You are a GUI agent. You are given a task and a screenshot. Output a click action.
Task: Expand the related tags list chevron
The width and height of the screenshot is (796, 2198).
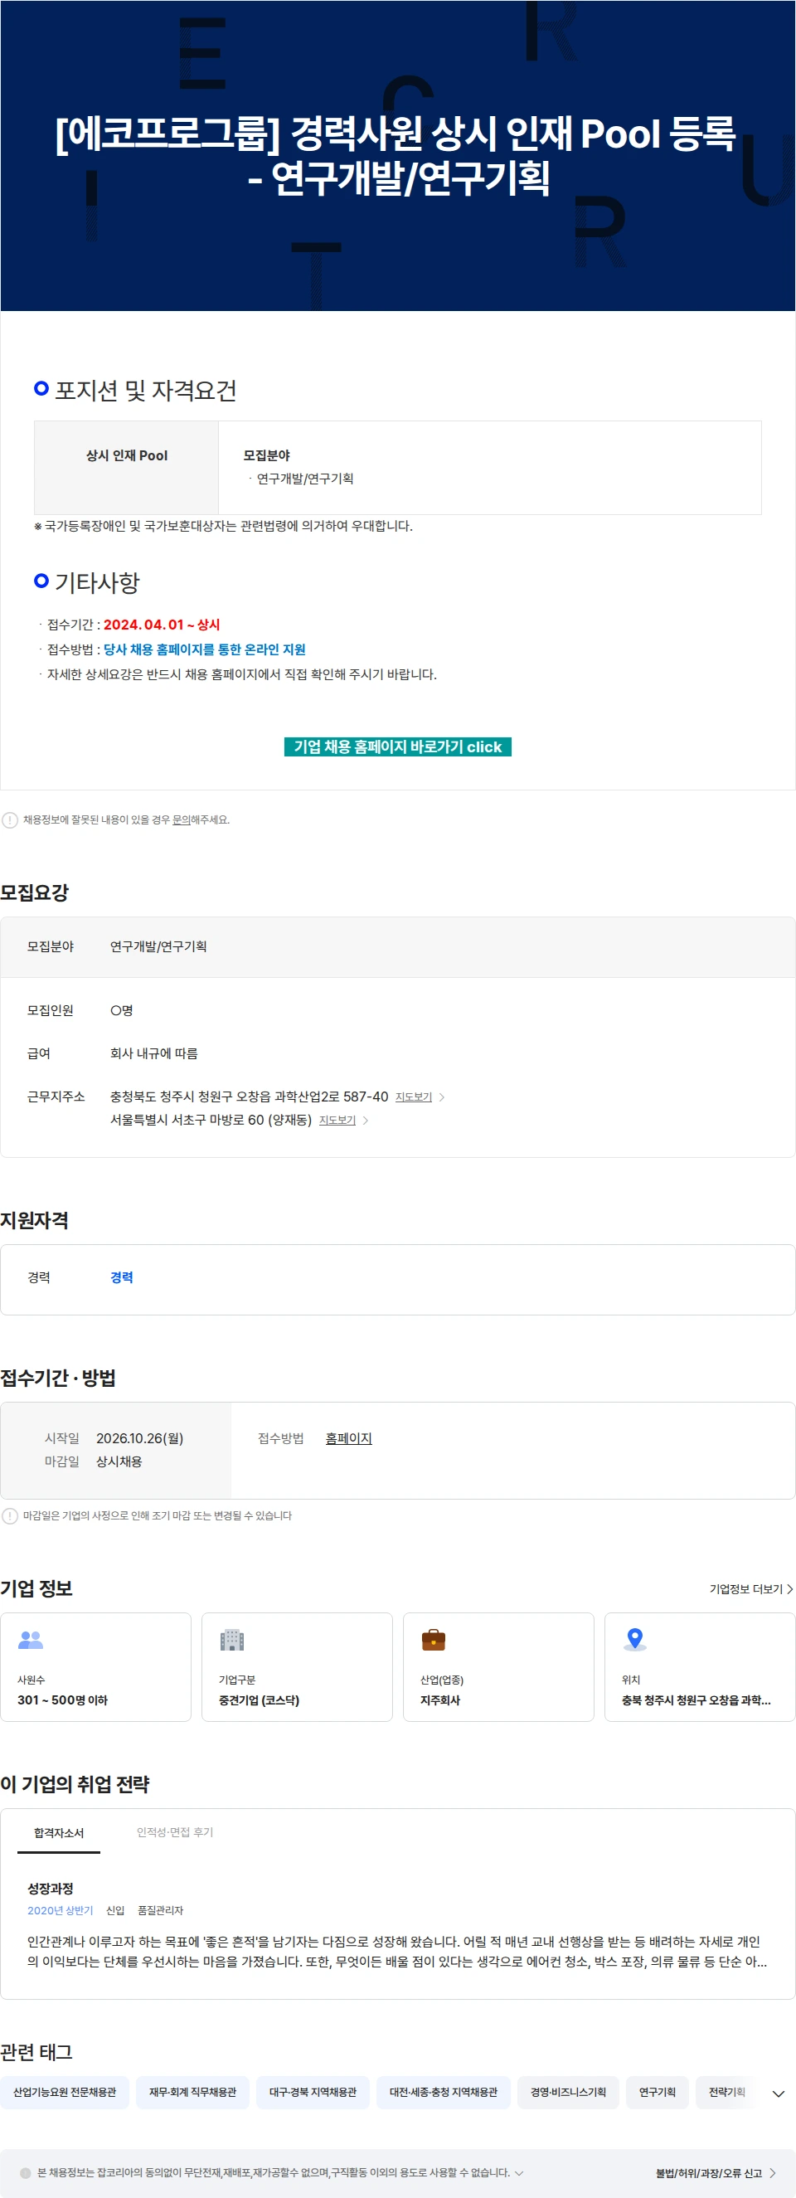coord(778,2093)
